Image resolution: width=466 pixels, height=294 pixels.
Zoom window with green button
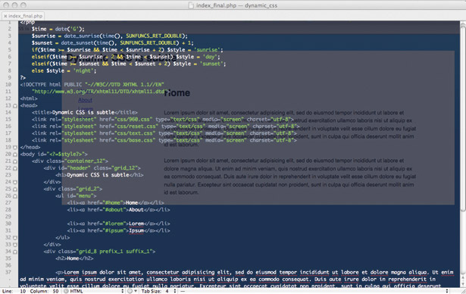[x=23, y=5]
